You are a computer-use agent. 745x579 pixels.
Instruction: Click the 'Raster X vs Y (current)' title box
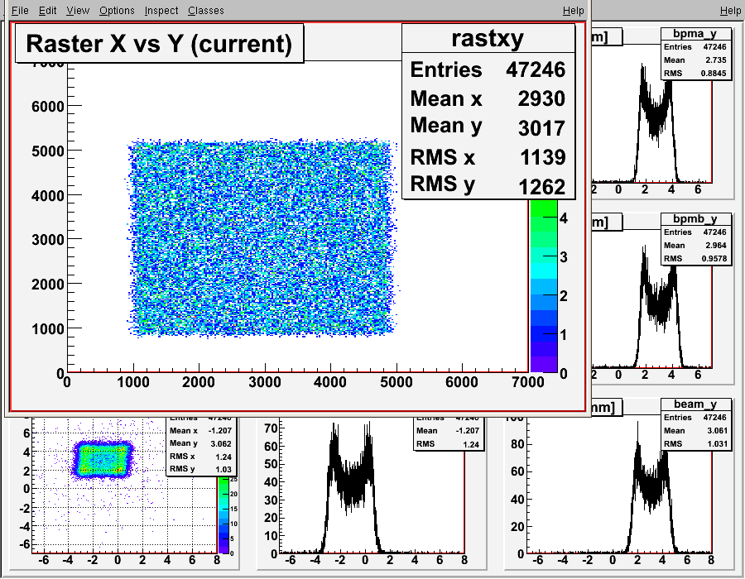(x=159, y=43)
